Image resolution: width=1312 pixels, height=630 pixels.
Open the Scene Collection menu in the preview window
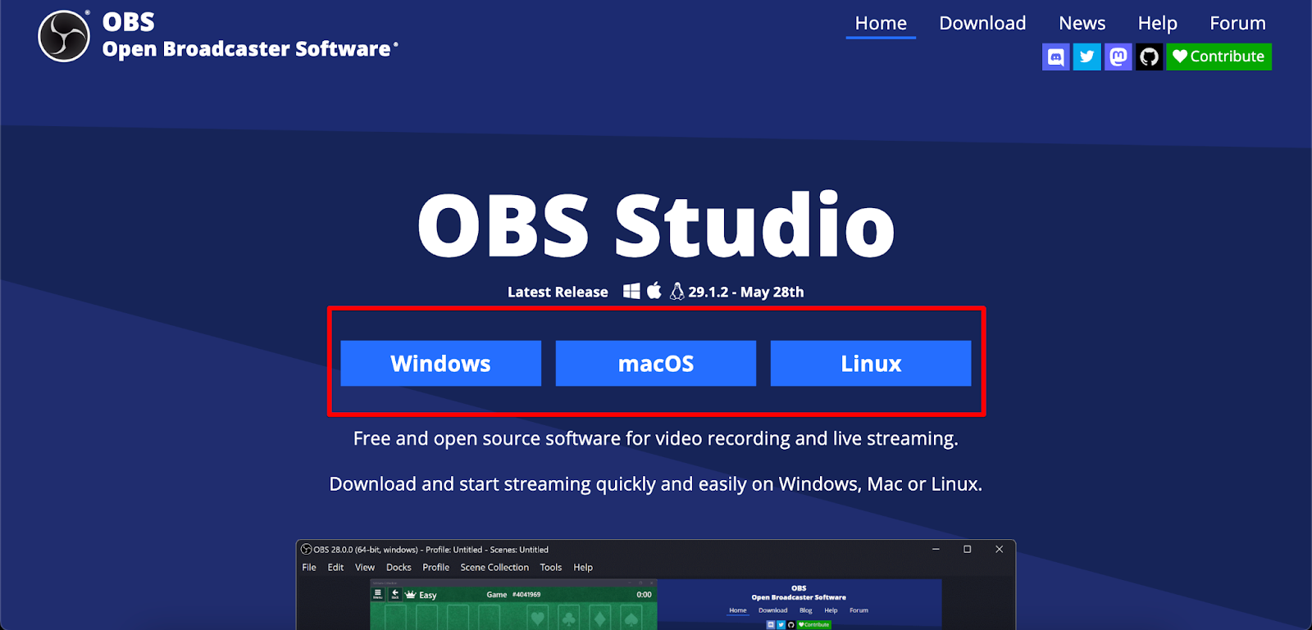click(x=494, y=567)
